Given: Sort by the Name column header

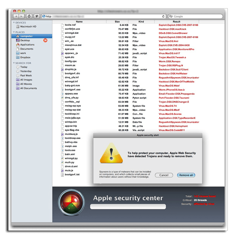Looking at the screenshot, I should [x=79, y=22].
